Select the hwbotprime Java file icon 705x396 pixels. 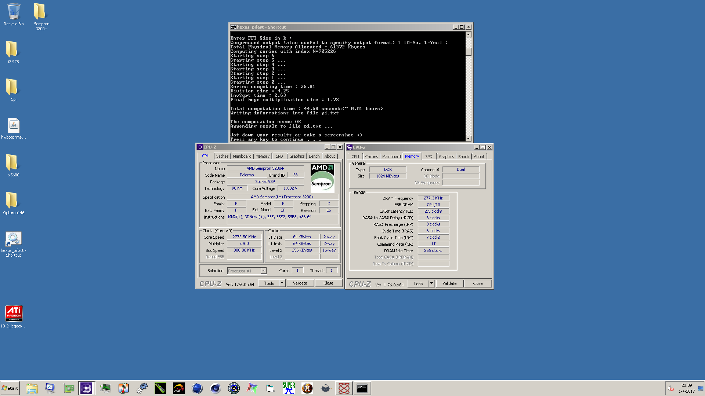click(14, 128)
